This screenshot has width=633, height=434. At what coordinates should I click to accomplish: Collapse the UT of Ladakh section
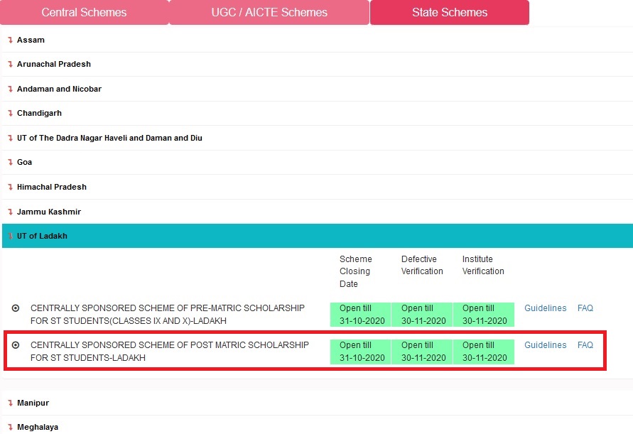point(42,236)
